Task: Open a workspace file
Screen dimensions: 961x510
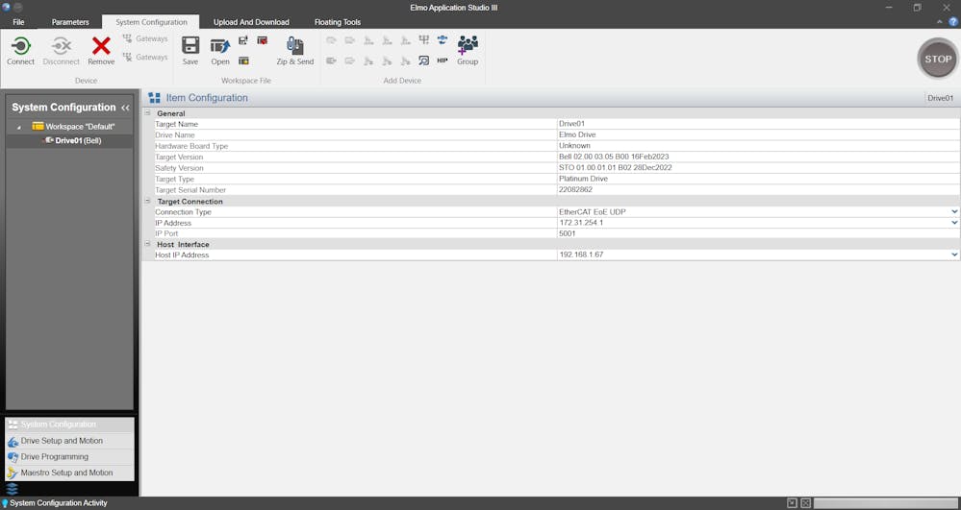Action: [x=220, y=47]
